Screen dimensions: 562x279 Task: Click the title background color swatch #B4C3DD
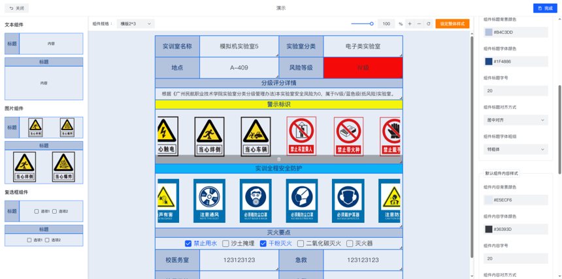[x=489, y=32]
